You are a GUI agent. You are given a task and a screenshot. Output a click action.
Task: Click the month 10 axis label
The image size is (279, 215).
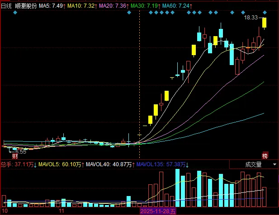pyautogui.click(x=5, y=211)
